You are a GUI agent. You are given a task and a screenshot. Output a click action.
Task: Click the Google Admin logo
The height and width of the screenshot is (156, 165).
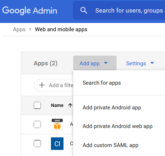click(30, 11)
